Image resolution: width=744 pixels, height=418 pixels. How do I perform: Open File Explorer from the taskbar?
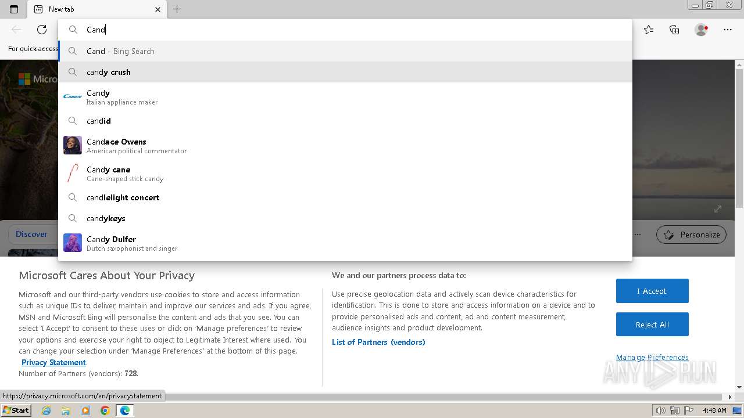(x=66, y=410)
